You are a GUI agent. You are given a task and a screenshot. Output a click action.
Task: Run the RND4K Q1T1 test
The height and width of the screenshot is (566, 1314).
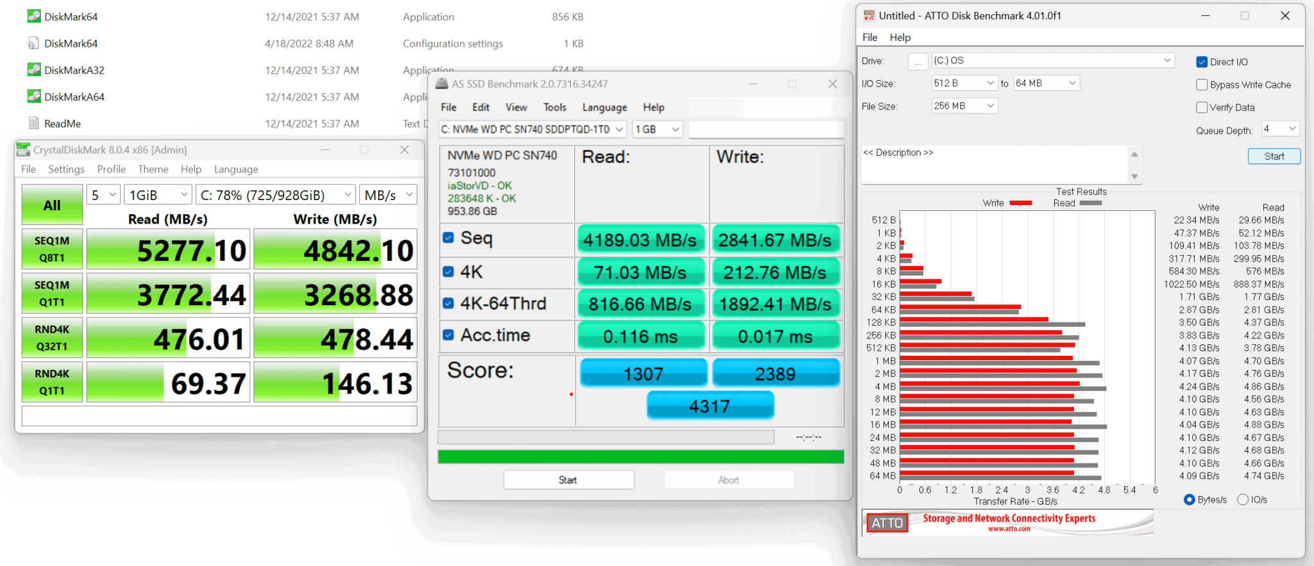(52, 381)
